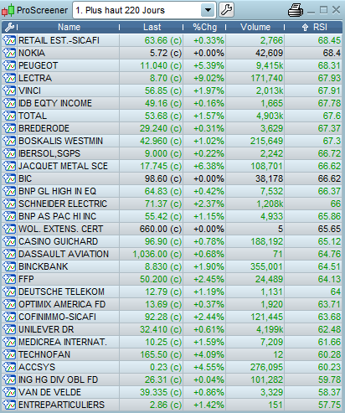Screen dimensions: 345x413
Task: Click DASSAULT AVIATION price 1,036.00 (c)
Action: pyautogui.click(x=157, y=254)
